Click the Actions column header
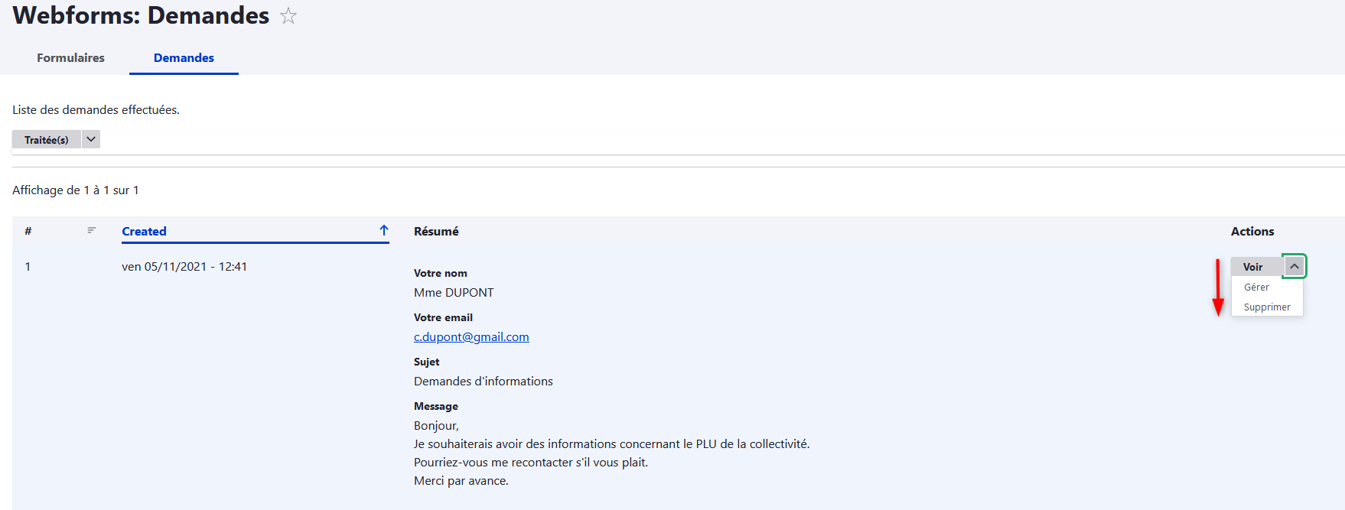 point(1252,231)
